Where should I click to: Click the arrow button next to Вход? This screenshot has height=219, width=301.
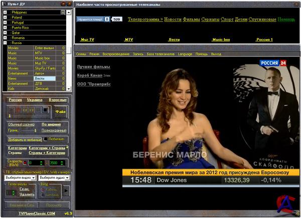pyautogui.click(x=66, y=190)
